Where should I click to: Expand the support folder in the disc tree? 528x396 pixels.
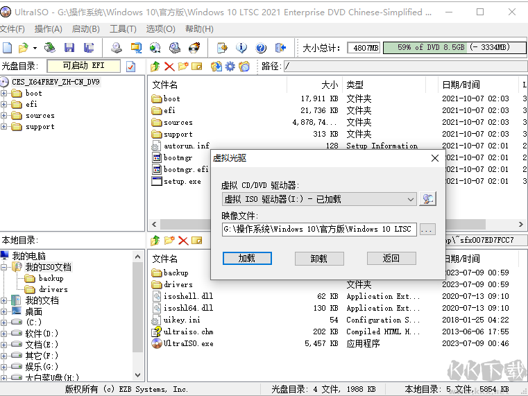point(3,127)
